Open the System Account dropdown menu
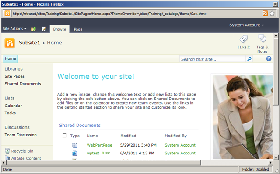Viewport: 280px width, 174px height. pyautogui.click(x=246, y=25)
